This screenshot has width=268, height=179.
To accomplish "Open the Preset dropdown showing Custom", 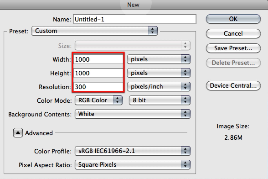I will [x=94, y=31].
